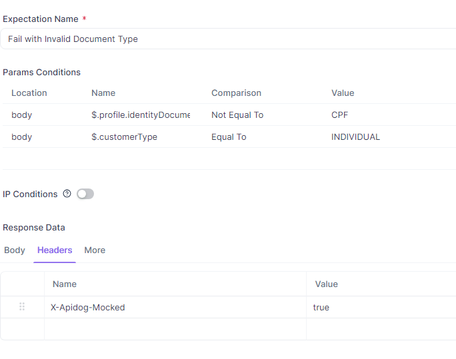Screen dimensions: 456x359
Task: Click empty header name cell to add
Action: pos(173,329)
